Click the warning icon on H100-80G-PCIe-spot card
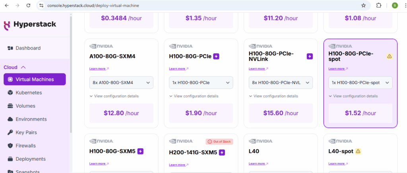The width and height of the screenshot is (407, 173). [389, 56]
